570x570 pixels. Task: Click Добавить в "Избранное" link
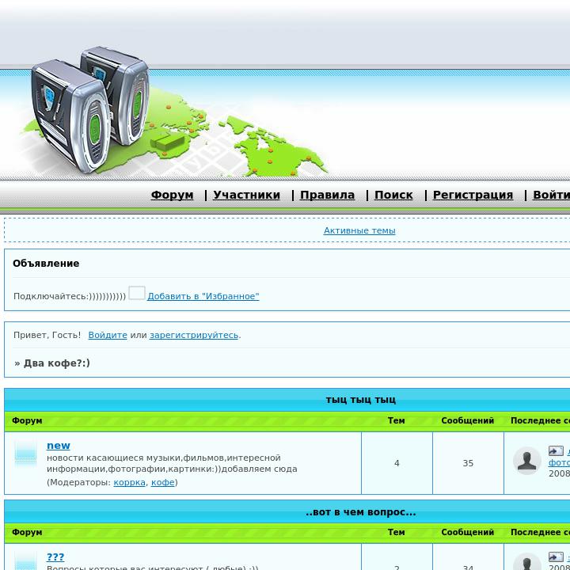click(203, 296)
